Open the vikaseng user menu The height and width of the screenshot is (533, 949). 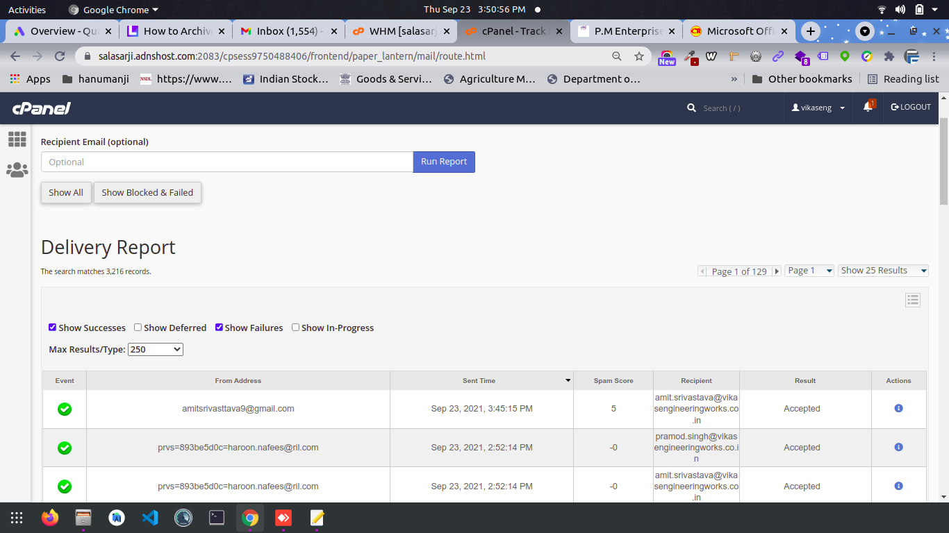[x=819, y=108]
